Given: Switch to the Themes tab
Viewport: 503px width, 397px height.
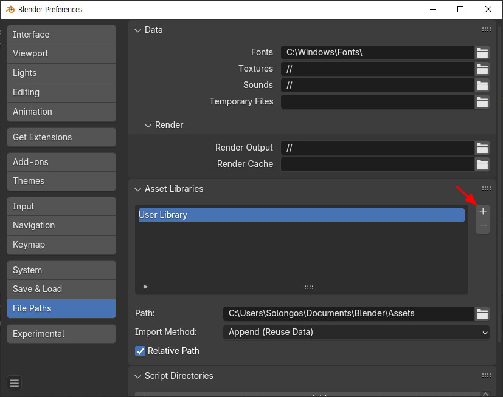Looking at the screenshot, I should 61,182.
